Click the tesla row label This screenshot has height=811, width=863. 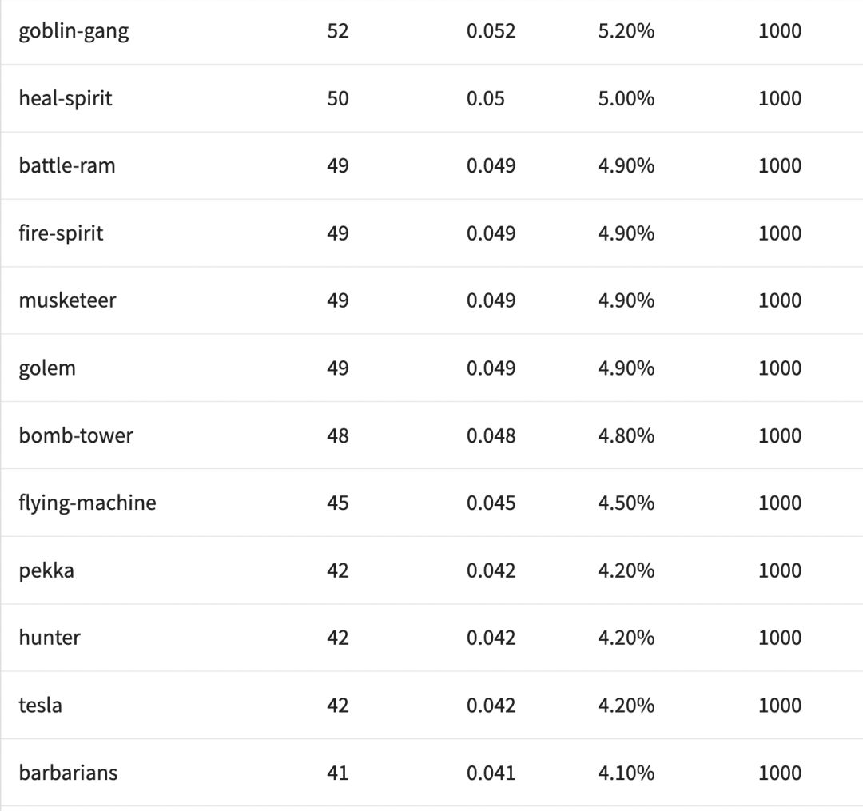pyautogui.click(x=40, y=705)
